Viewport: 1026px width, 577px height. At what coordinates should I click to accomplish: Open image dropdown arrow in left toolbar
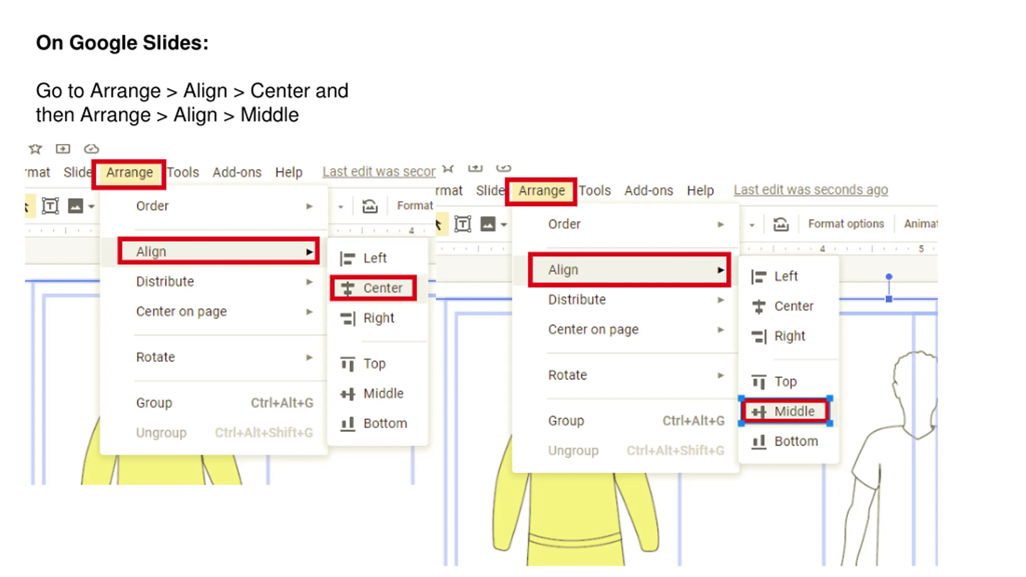91,207
